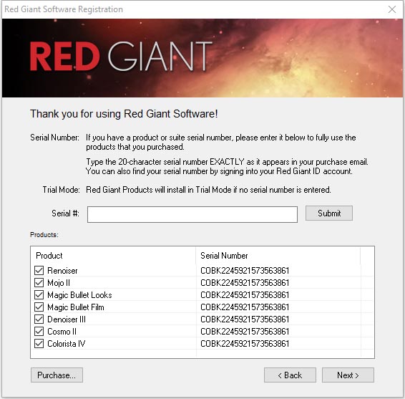
Task: Proceed with the Next button
Action: (348, 375)
